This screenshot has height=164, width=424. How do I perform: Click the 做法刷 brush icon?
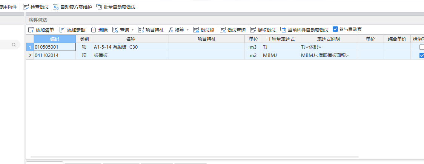[x=196, y=30]
